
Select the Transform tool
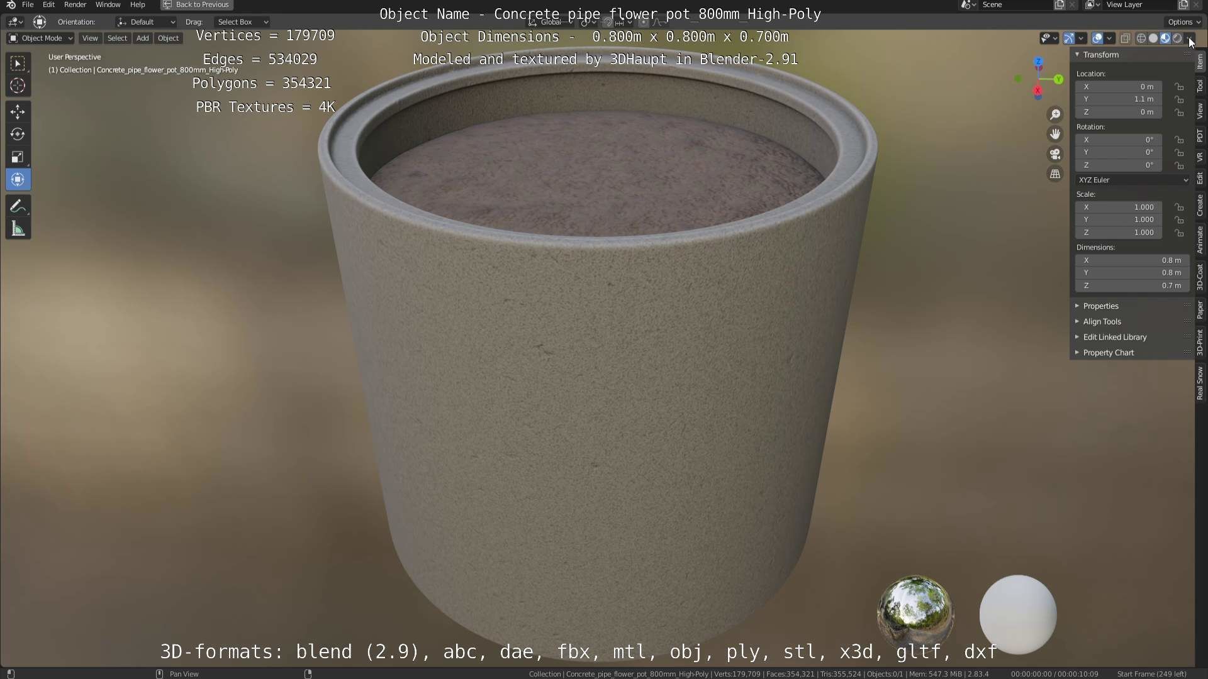pos(18,180)
